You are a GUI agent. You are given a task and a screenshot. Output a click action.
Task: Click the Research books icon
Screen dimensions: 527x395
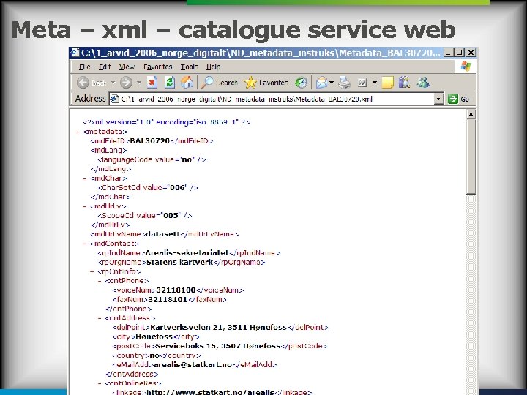[x=404, y=82]
